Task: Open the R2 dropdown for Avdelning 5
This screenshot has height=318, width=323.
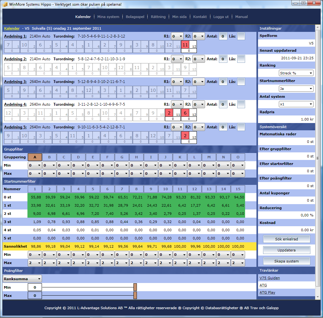Action: point(199,127)
